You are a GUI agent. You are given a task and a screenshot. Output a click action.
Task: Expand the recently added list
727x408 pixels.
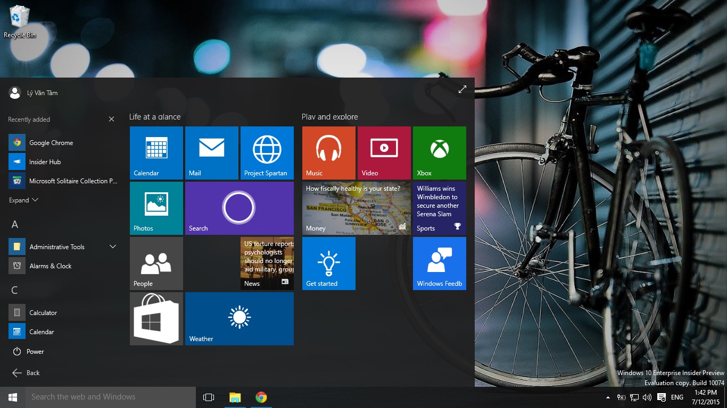[x=24, y=200]
